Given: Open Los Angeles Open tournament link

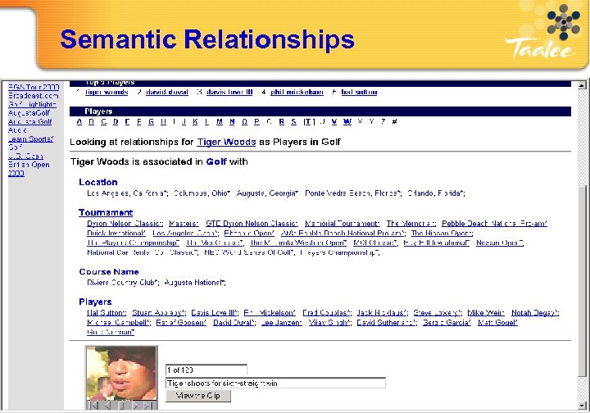Looking at the screenshot, I should 185,234.
